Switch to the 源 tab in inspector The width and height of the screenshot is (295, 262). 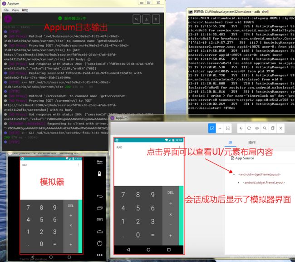230,143
